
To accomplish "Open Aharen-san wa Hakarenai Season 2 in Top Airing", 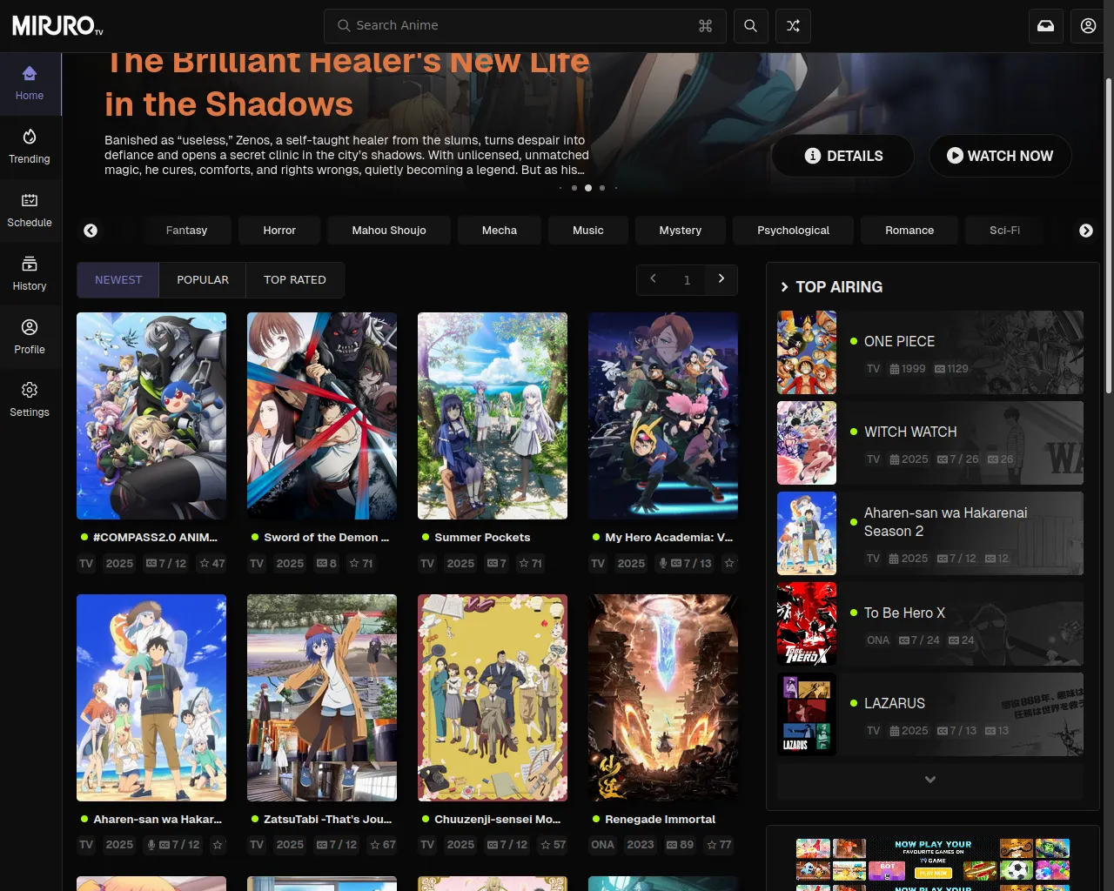I will [930, 533].
